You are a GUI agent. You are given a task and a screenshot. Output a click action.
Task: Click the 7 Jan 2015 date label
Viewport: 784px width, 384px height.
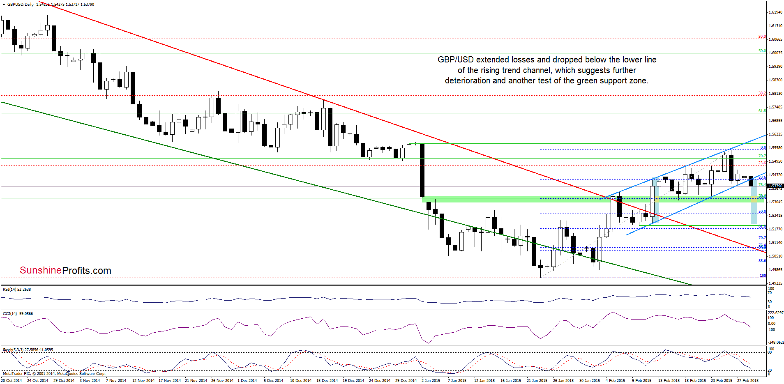457,381
